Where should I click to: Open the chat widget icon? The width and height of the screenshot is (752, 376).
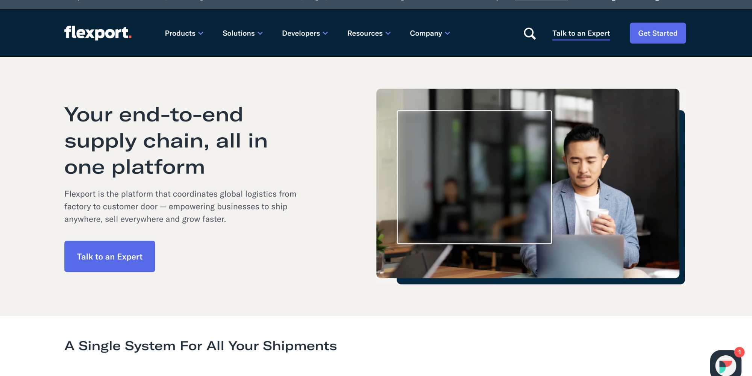[726, 364]
